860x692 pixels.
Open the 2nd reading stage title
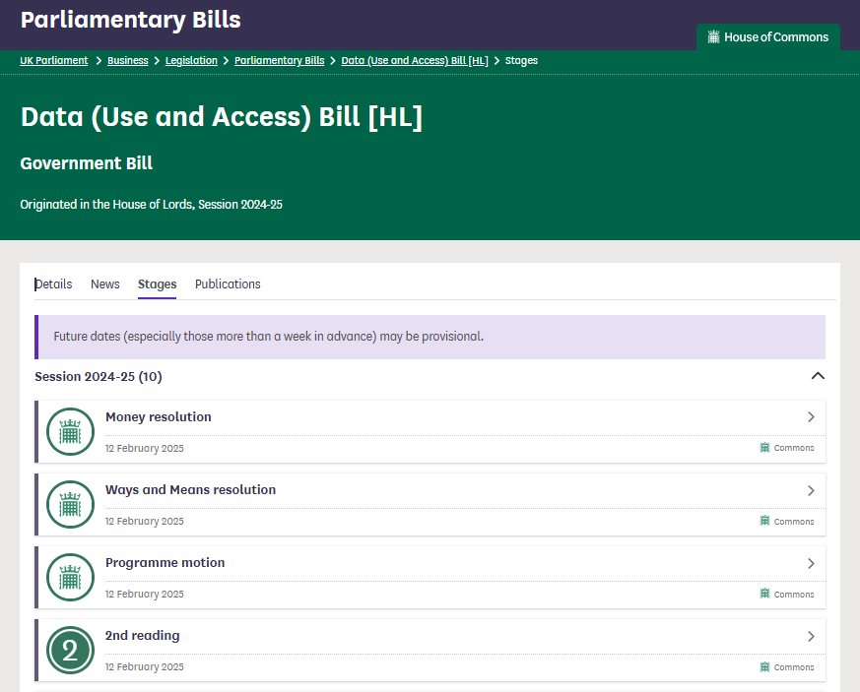point(142,636)
